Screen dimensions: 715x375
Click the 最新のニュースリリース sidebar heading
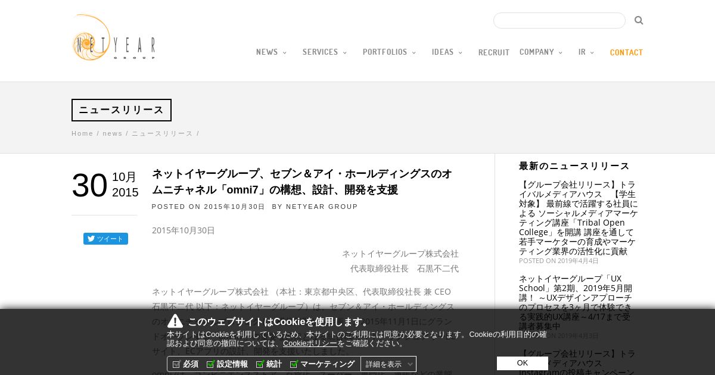click(574, 166)
